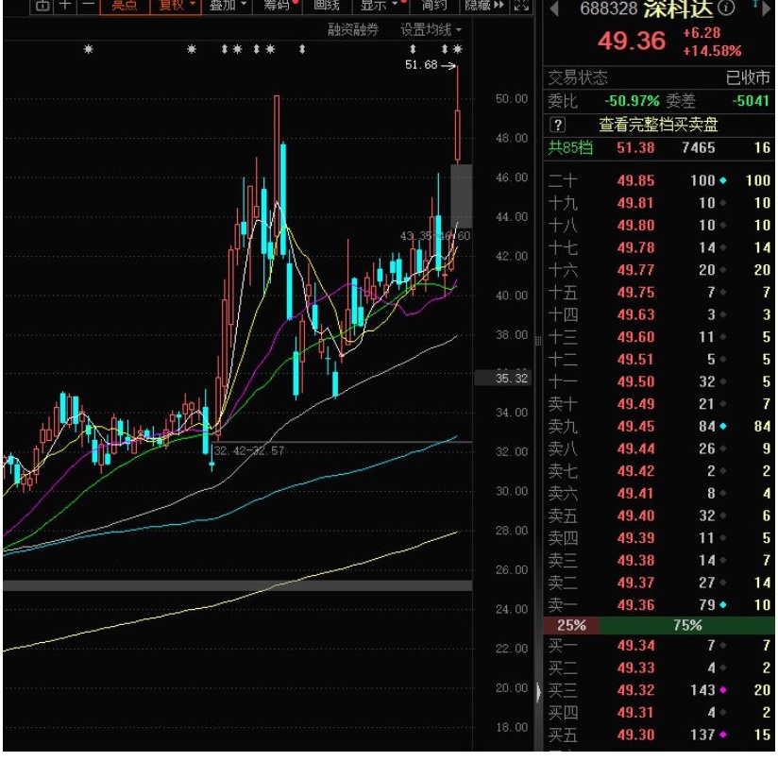Select the 卖一 49.36 order row

click(658, 604)
